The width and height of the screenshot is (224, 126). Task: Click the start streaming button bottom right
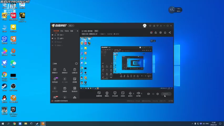click(166, 94)
